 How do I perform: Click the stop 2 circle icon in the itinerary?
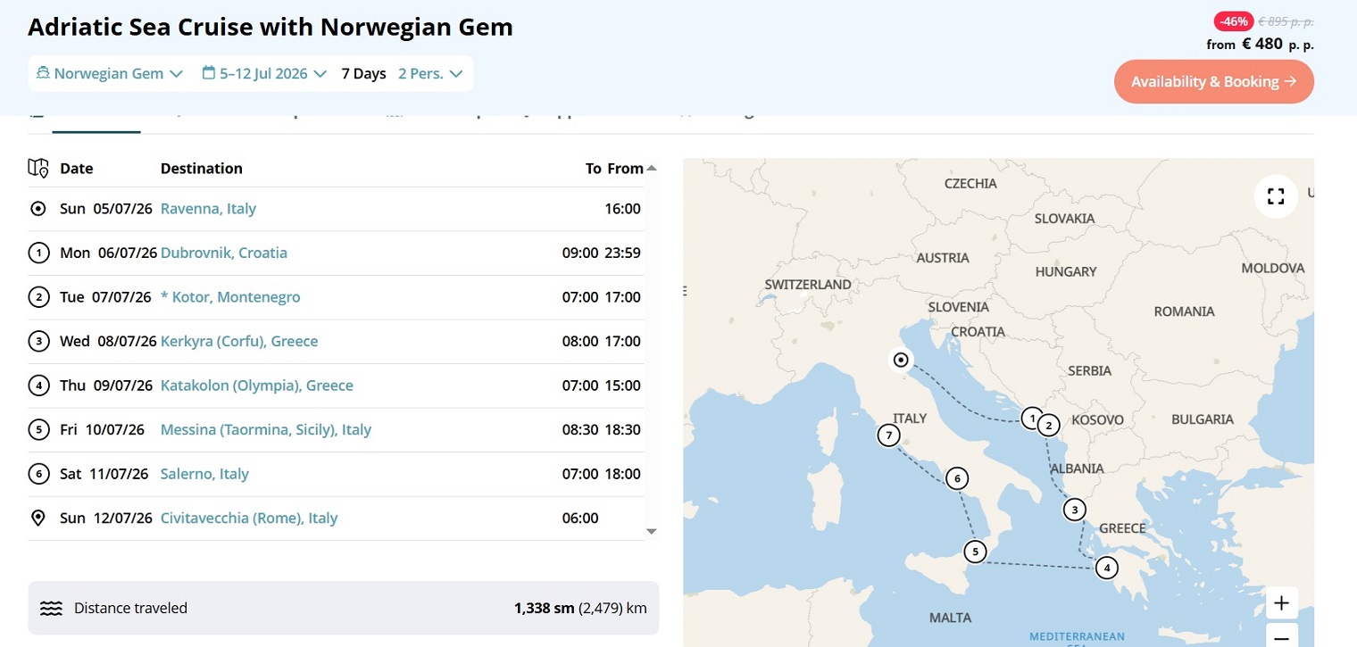click(37, 297)
